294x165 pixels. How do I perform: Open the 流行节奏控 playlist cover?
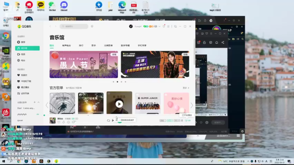coord(62,103)
